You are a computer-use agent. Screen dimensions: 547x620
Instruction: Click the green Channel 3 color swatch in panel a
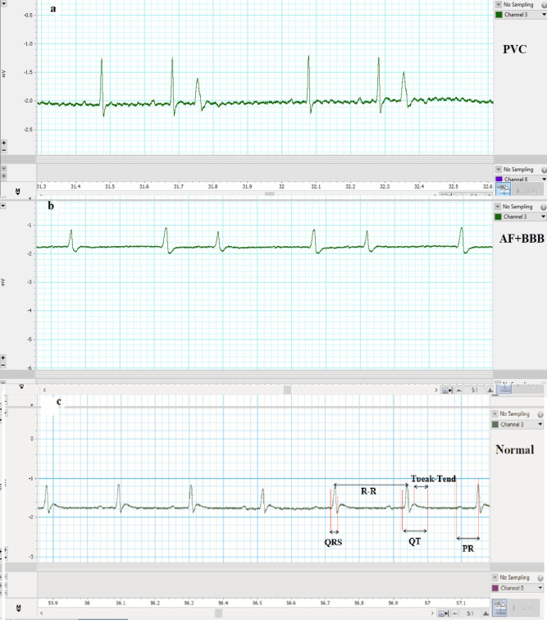click(x=499, y=15)
